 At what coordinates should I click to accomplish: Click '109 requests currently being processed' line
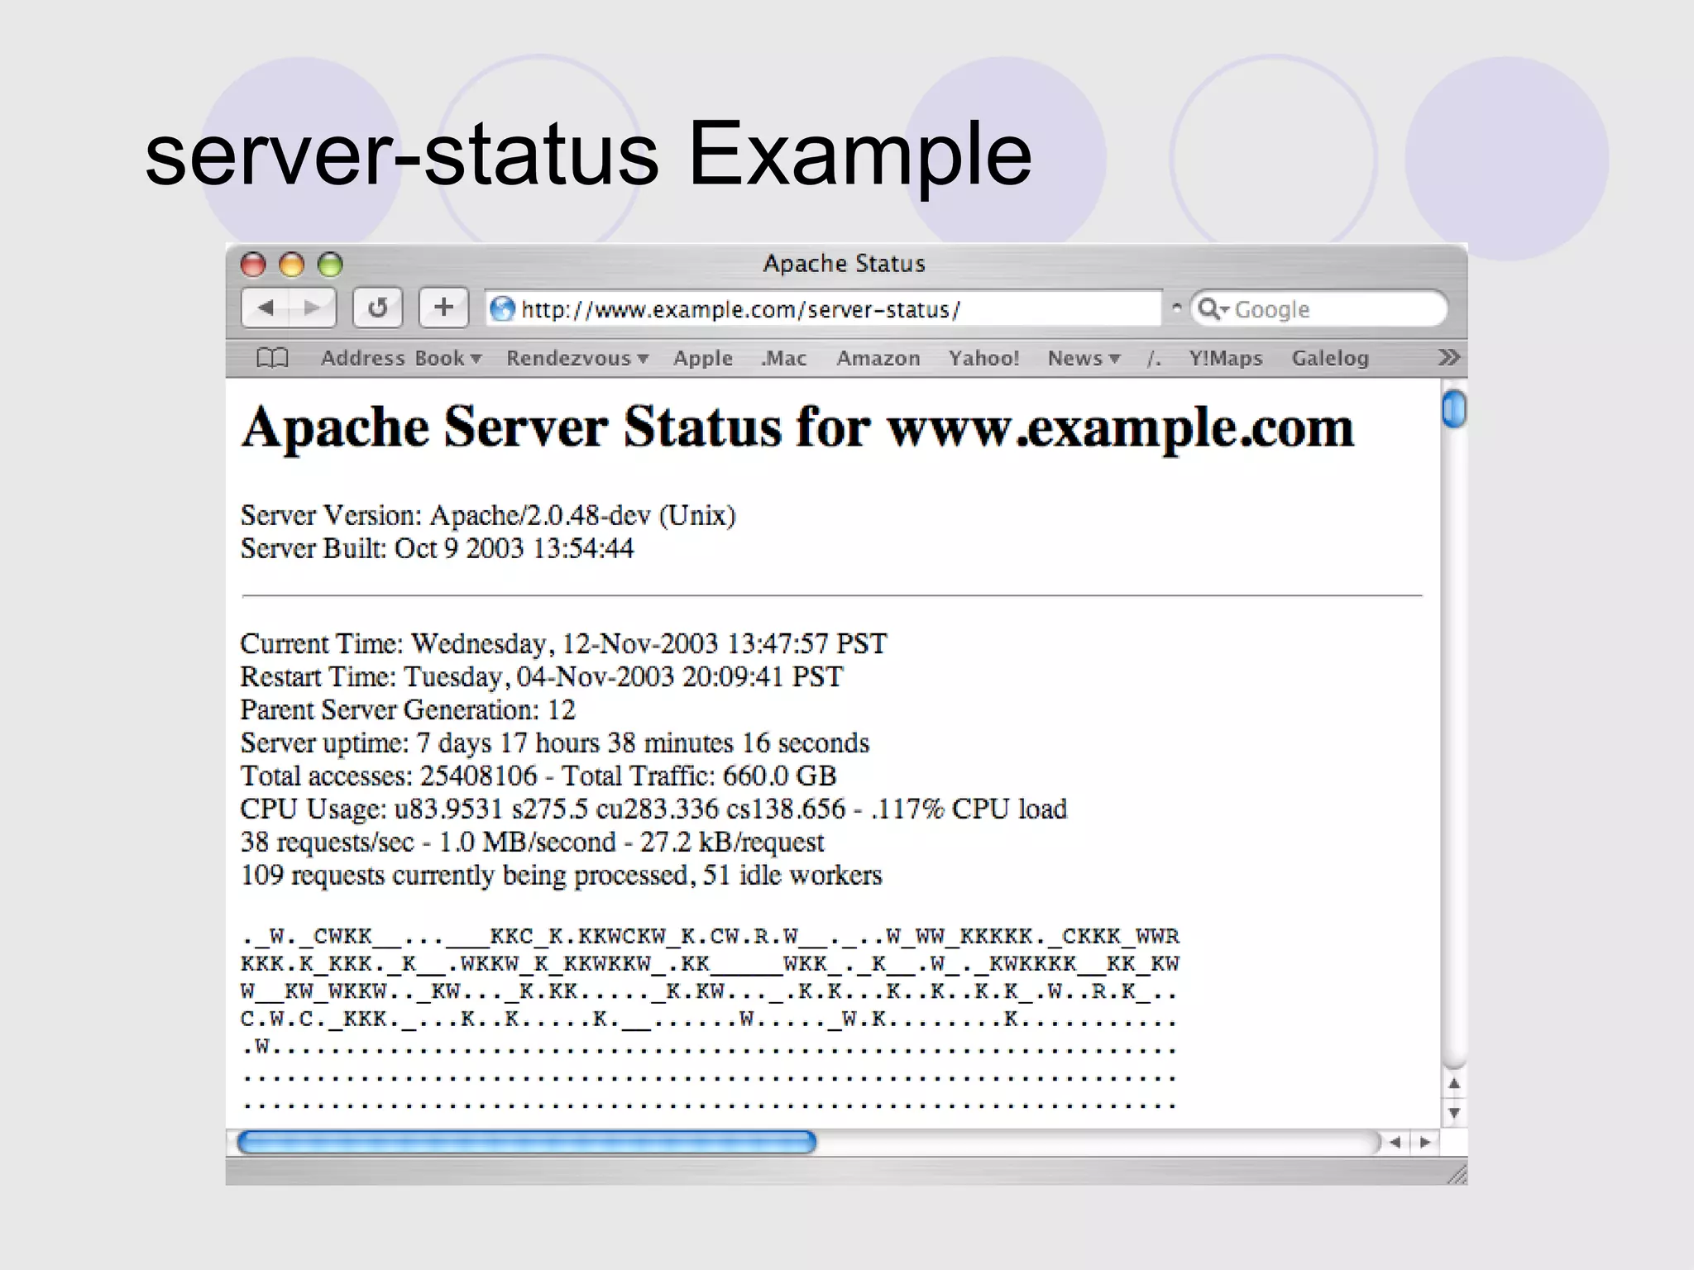pos(561,875)
